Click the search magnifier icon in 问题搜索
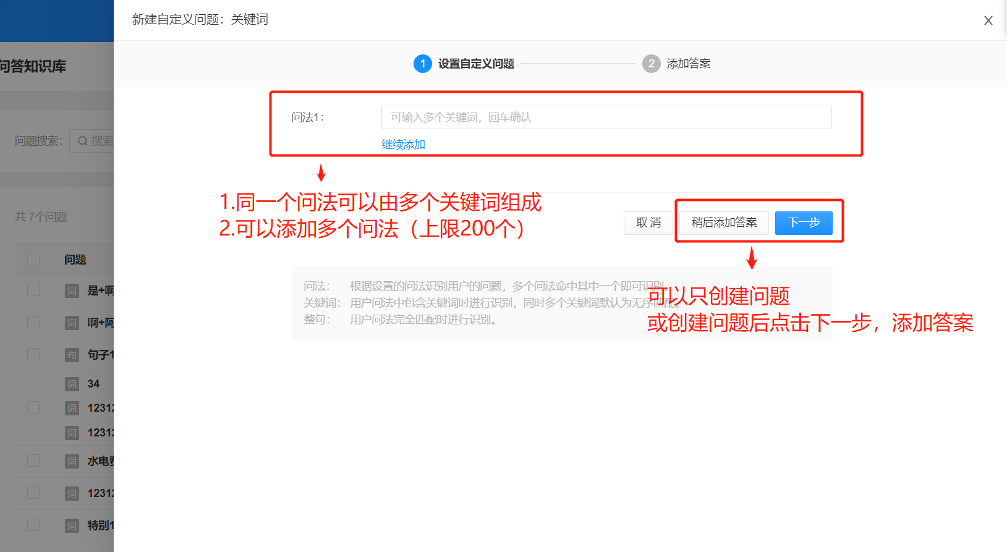Viewport: 1007px width, 552px height. click(x=82, y=141)
